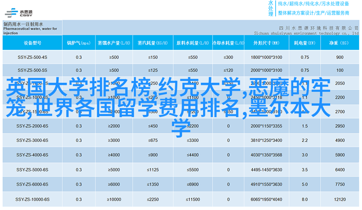The image size is (362, 210).
Task: Click the distilled water output ≥4000
Action: click(114, 155)
